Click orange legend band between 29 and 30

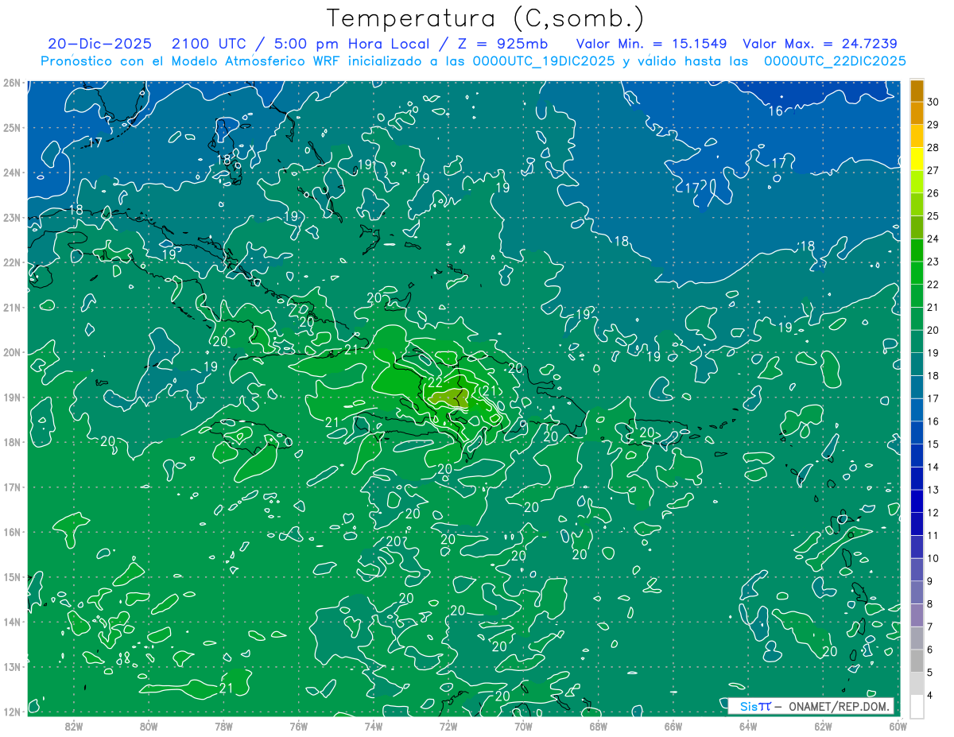(917, 114)
